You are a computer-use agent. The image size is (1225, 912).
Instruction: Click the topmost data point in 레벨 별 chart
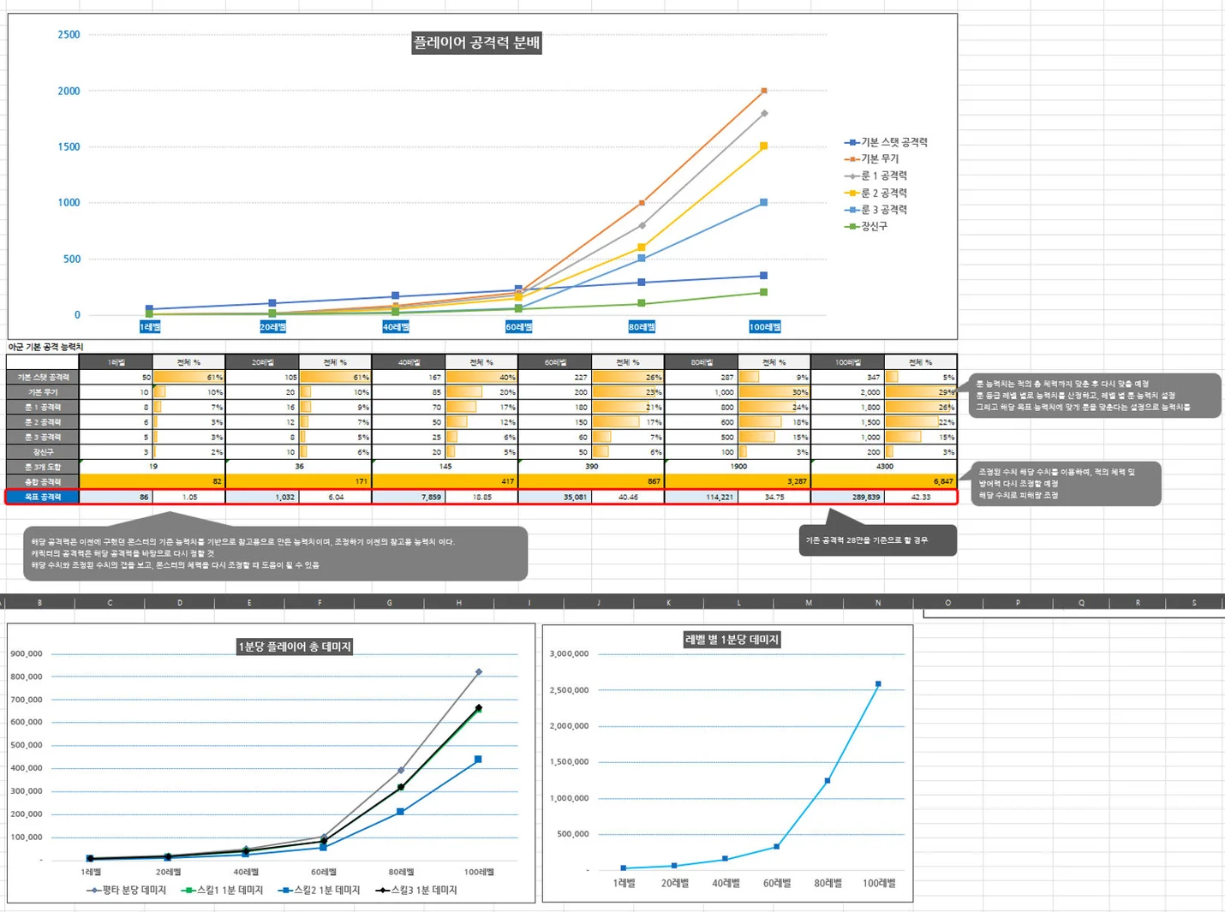(878, 684)
